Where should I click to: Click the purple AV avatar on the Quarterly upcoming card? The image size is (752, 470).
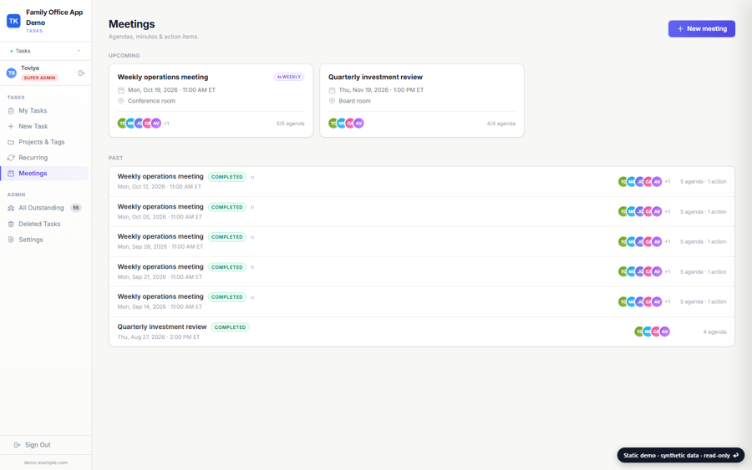[x=358, y=124]
